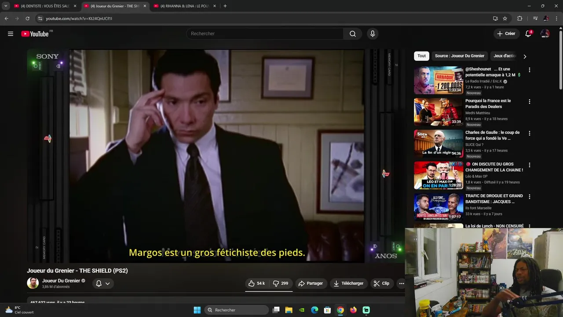This screenshot has height=317, width=563.
Task: Focus the YouTube Rechercher search box
Action: click(265, 34)
